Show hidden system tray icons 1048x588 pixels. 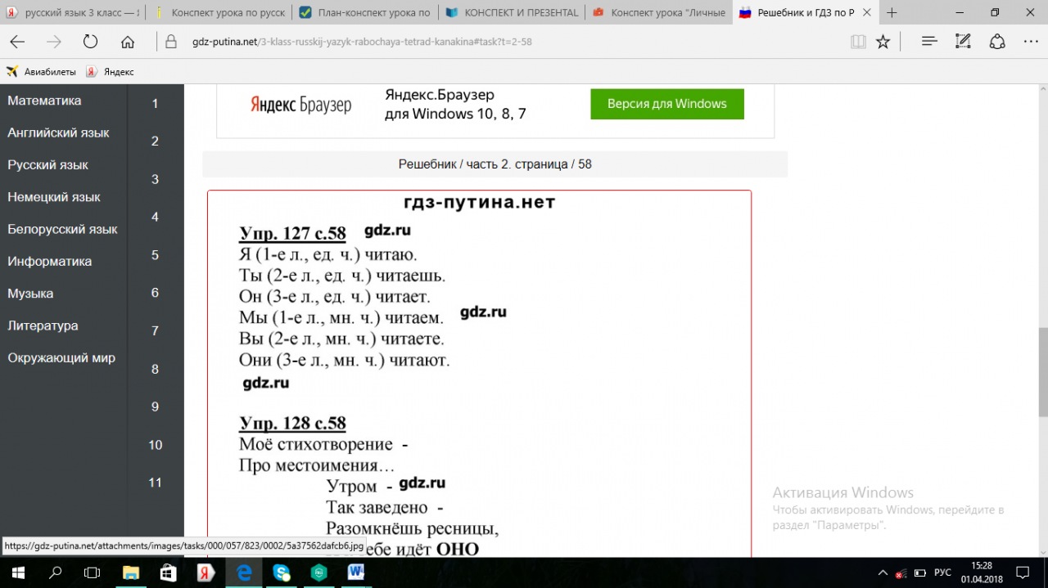(883, 572)
